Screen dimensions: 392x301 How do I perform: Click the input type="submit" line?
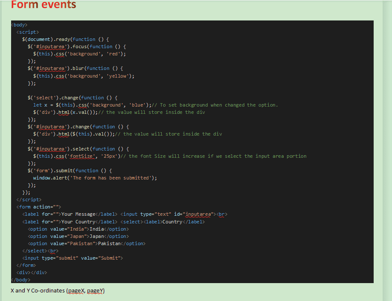(x=73, y=258)
